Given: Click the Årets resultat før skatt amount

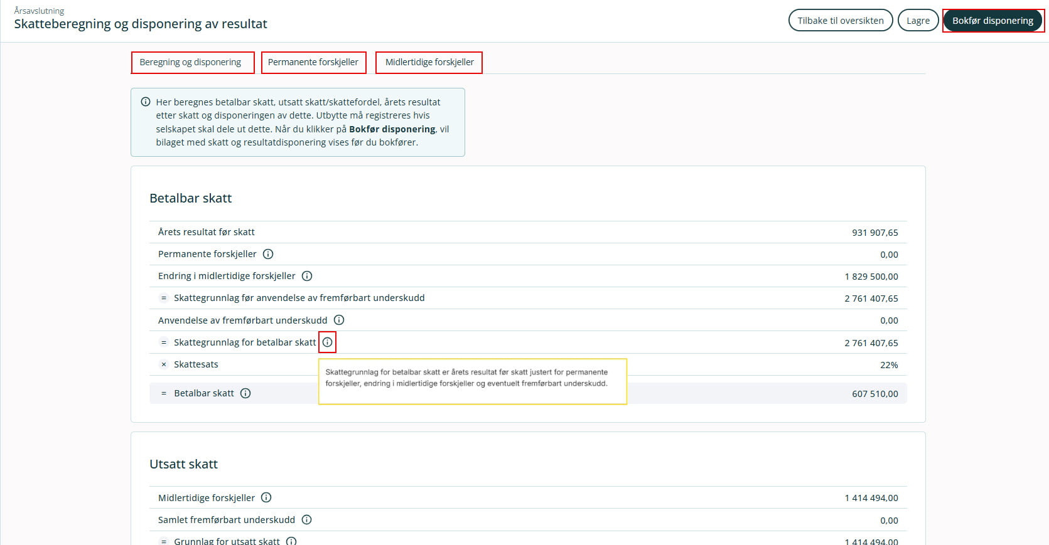Looking at the screenshot, I should coord(874,233).
